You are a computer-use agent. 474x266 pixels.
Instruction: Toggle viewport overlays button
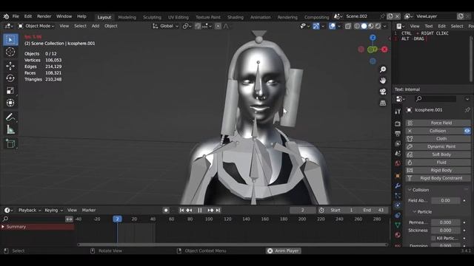[333, 27]
